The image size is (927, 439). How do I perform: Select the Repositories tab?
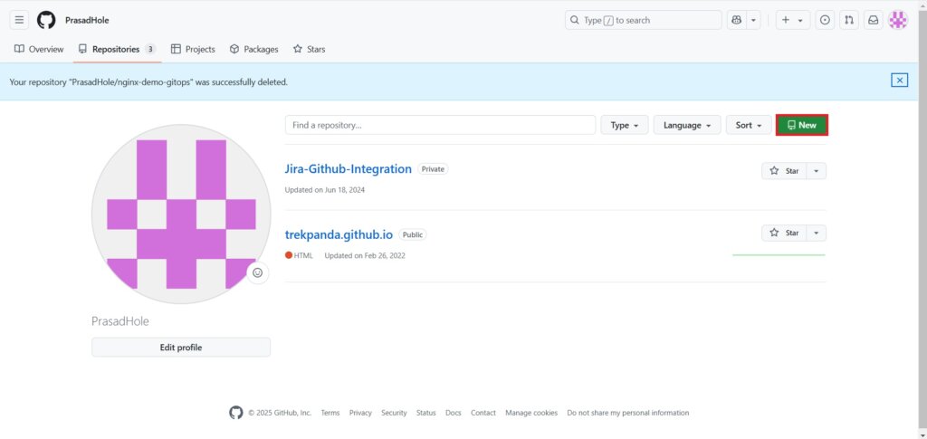[x=117, y=49]
